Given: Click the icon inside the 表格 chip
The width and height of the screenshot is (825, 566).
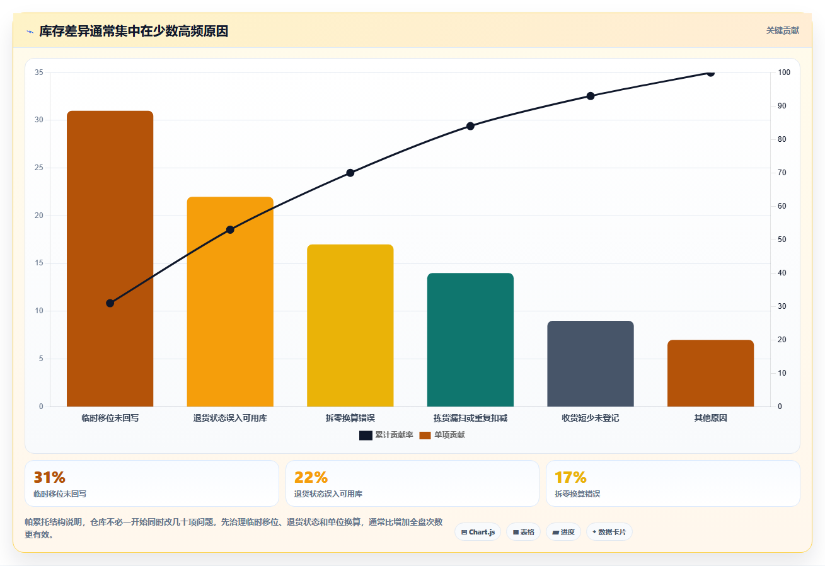Looking at the screenshot, I should 516,533.
